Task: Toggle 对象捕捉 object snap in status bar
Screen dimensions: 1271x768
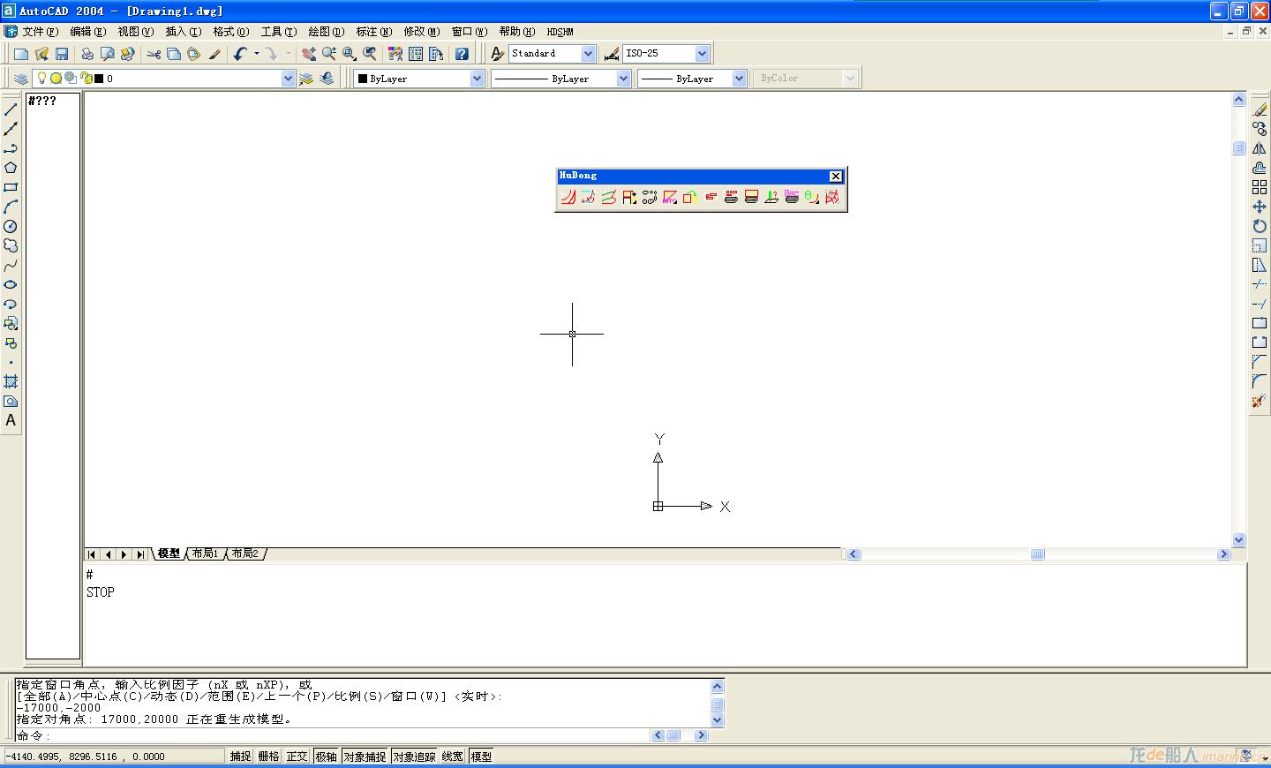Action: [365, 757]
